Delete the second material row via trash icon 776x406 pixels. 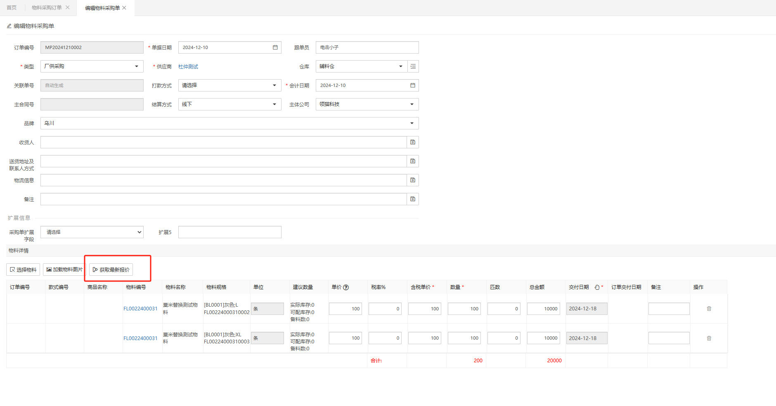point(709,338)
